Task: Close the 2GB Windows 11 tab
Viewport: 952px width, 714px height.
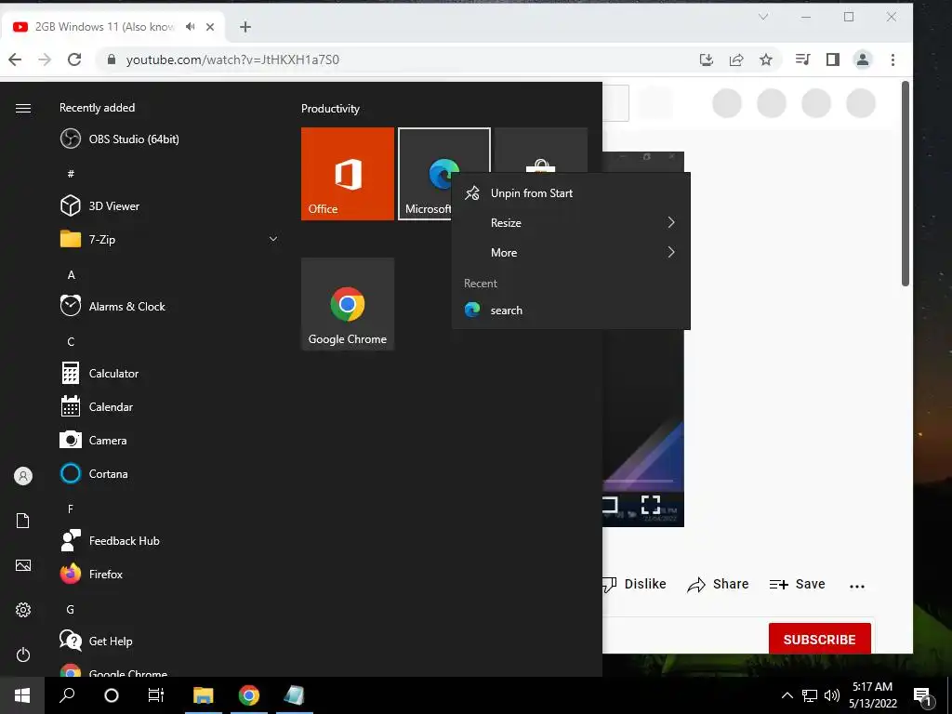Action: coord(210,27)
